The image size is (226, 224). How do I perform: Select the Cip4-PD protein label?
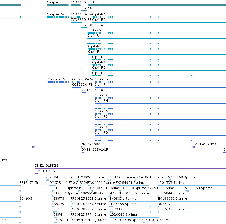click(101, 133)
